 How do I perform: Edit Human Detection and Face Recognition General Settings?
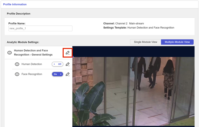click(68, 53)
